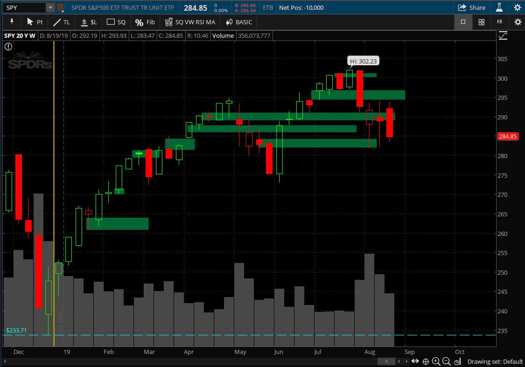
Task: Open the drawing toolbar settings gear
Action: point(518,22)
